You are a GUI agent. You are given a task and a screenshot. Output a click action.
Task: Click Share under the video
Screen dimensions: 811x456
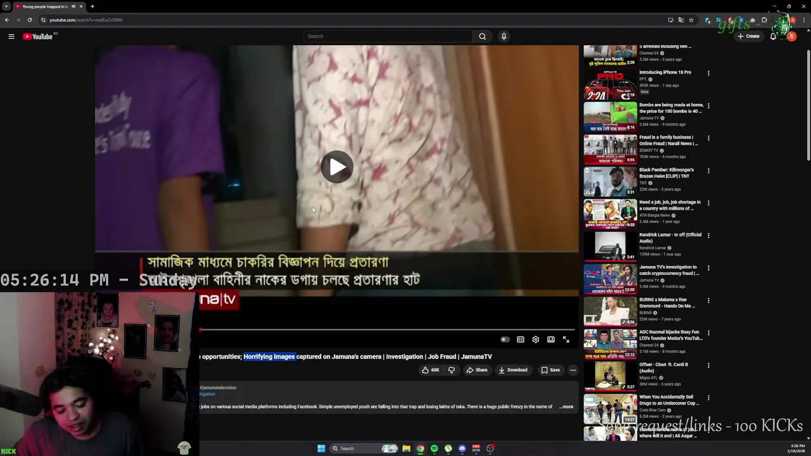coord(476,370)
